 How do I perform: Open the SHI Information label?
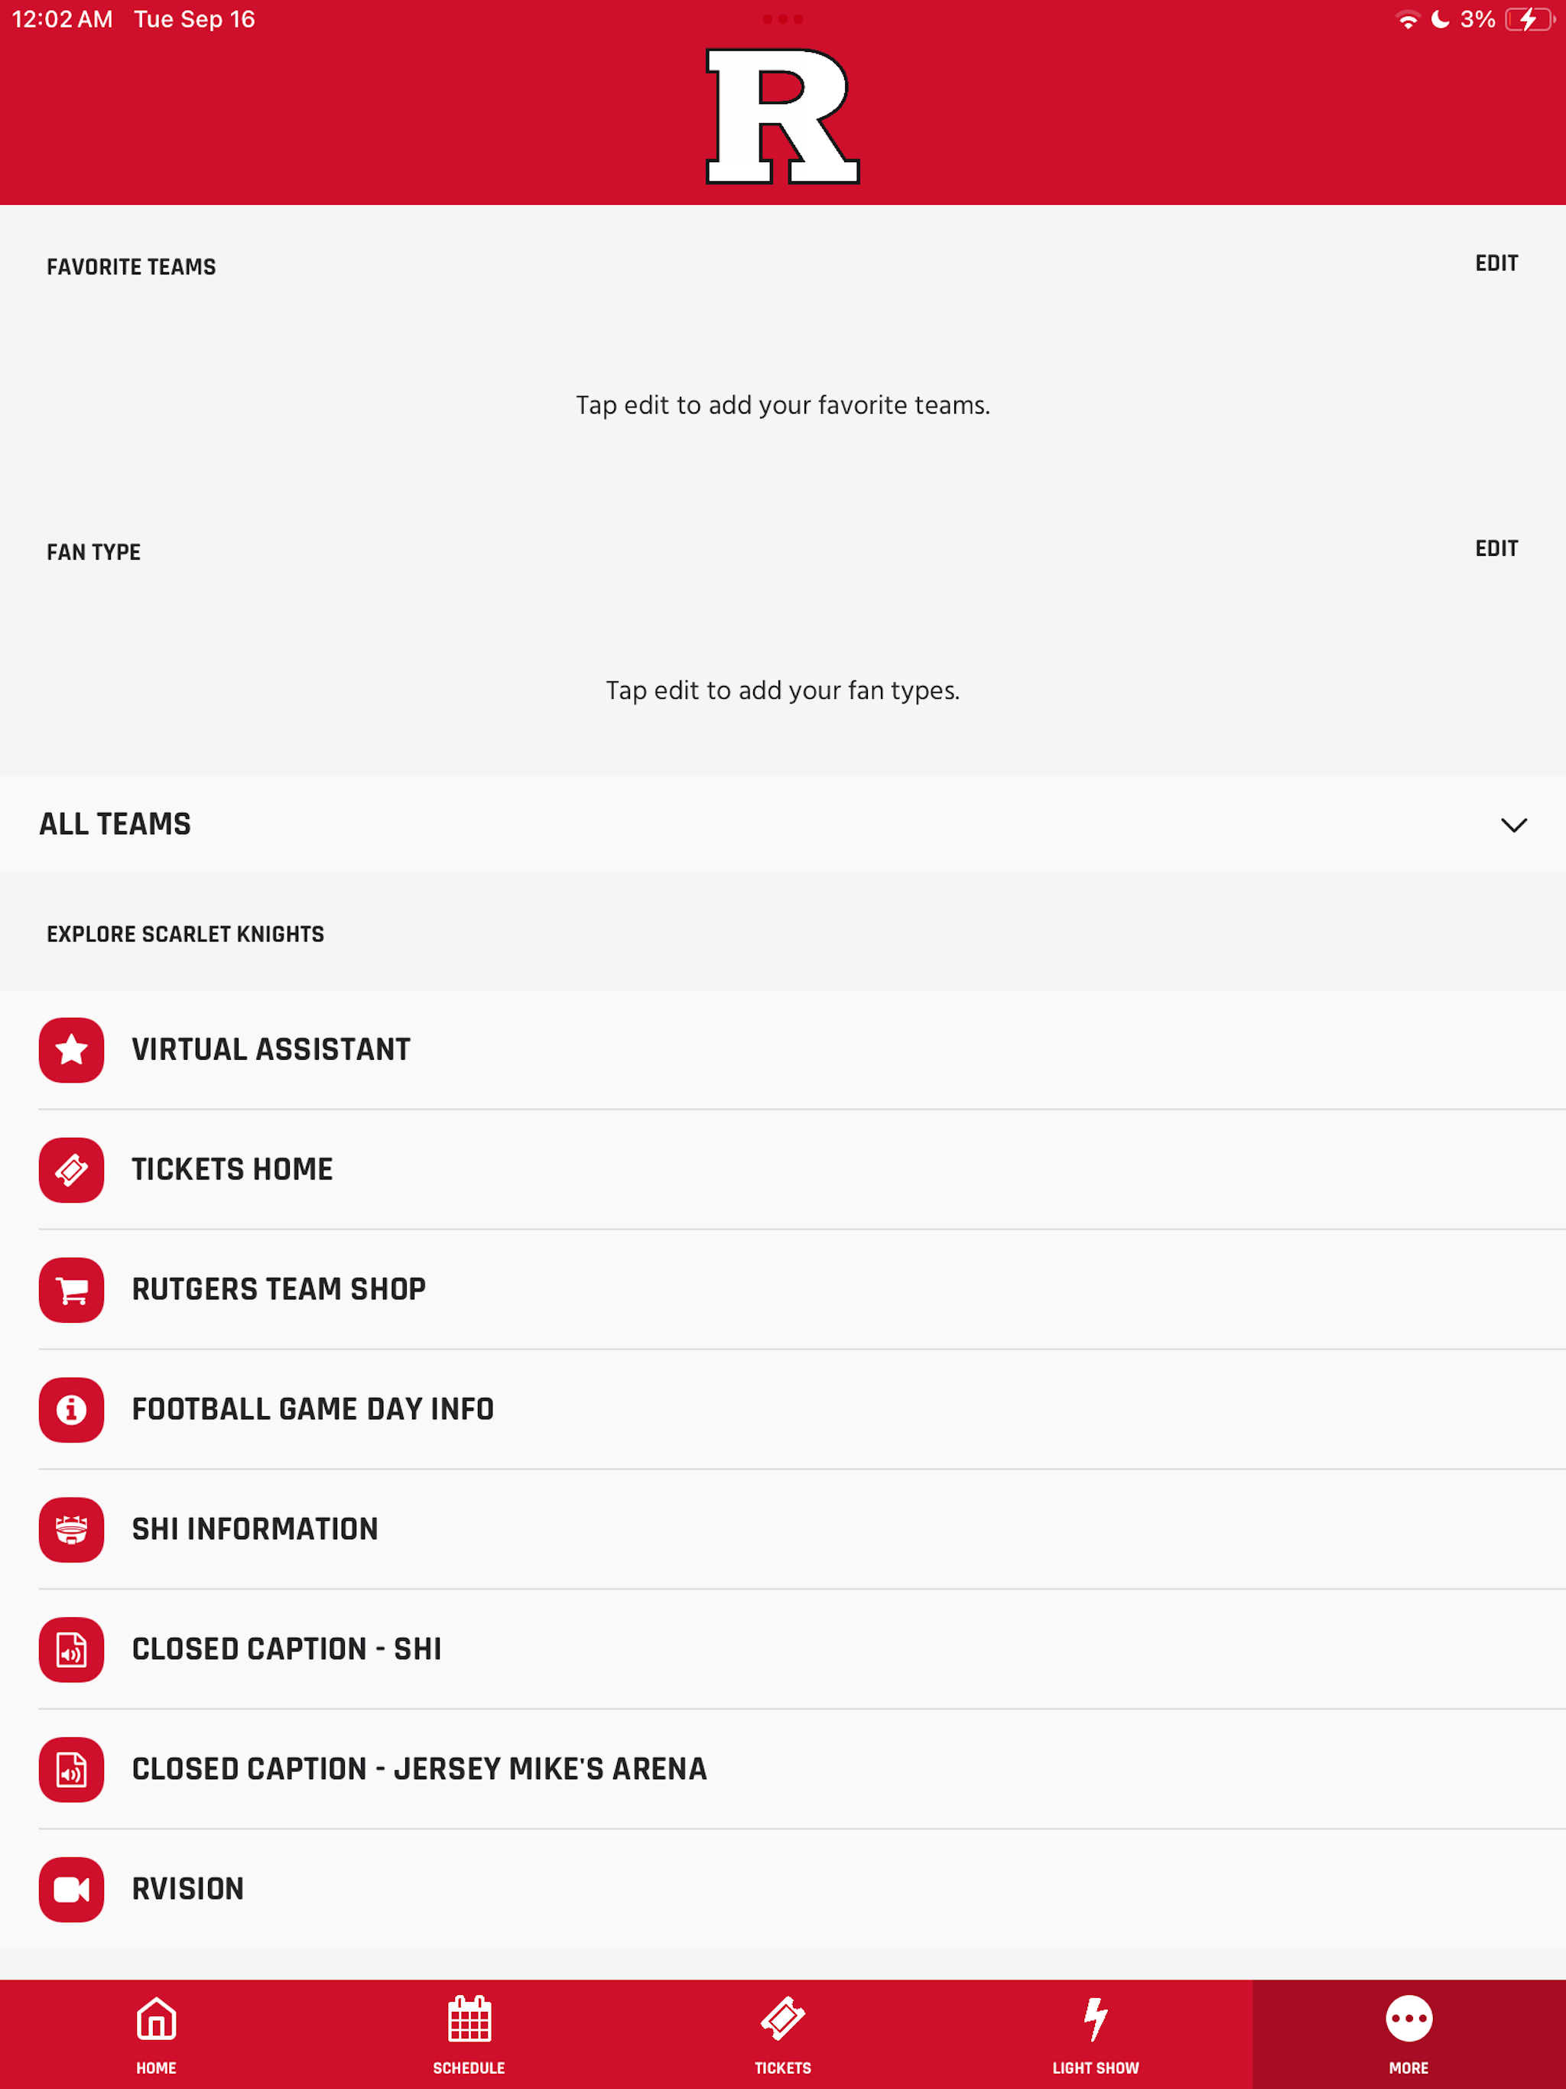point(255,1529)
